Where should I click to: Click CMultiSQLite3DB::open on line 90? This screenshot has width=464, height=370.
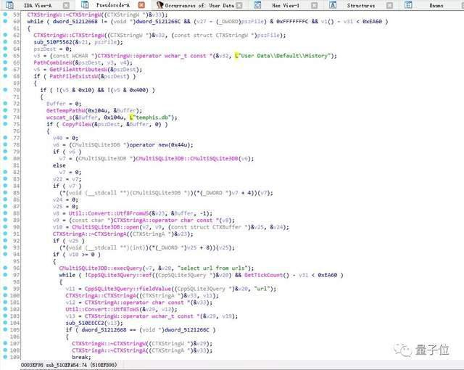[x=105, y=227]
